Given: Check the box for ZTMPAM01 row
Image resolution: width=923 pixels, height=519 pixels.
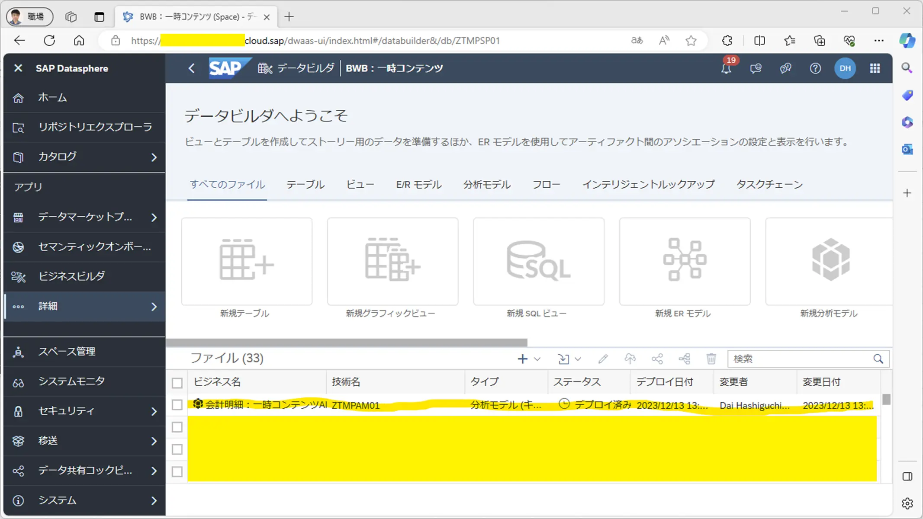Looking at the screenshot, I should (x=177, y=405).
